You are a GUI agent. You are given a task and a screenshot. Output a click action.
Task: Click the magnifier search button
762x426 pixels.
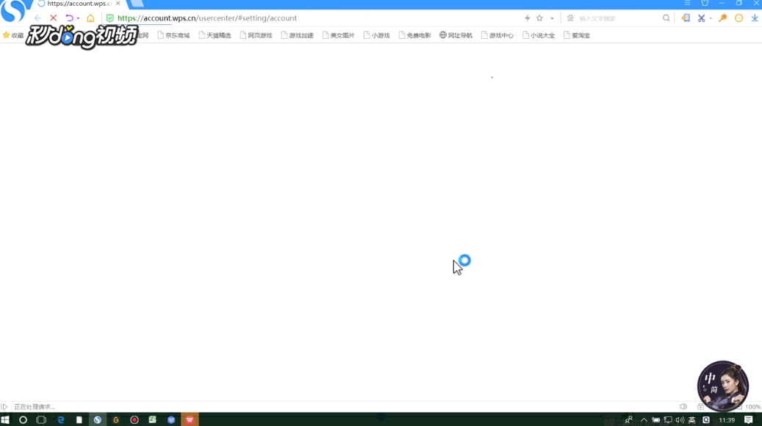point(666,18)
